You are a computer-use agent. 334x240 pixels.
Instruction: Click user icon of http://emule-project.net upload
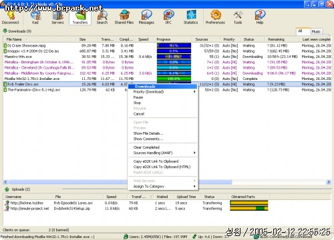point(7,209)
